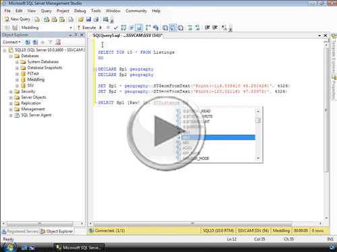Open the Community menu
Image resolution: width=337 pixels, height=252 pixels.
click(136, 11)
